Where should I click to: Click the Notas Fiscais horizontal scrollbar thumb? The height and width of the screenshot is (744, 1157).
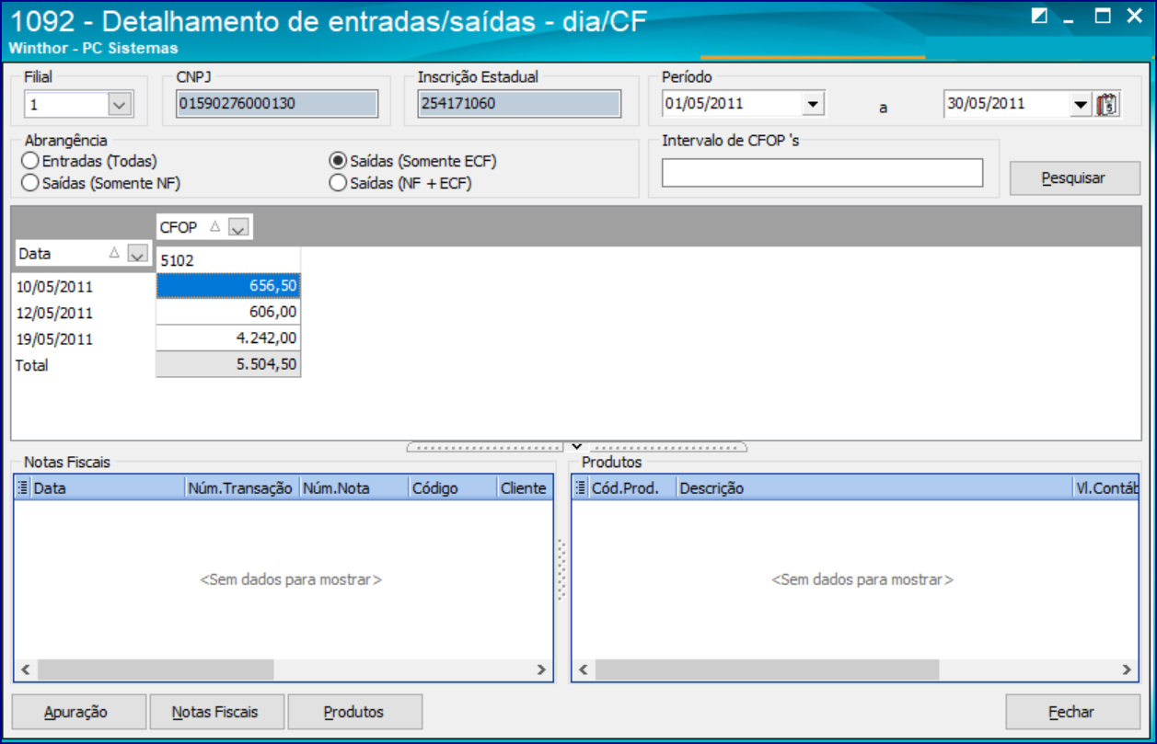[156, 670]
